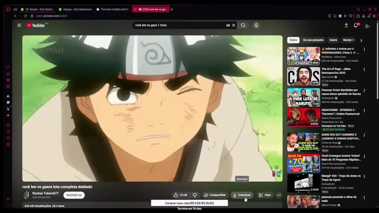379x213 pixels.
Task: Switch to Stream - Kick Dashboard tab
Action: 37,9
